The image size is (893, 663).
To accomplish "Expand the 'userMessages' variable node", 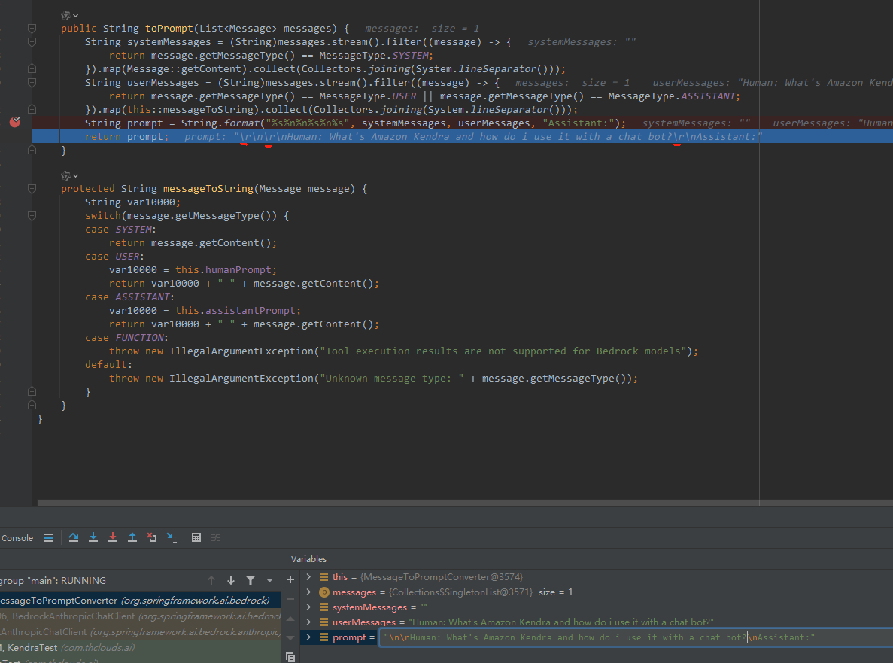I will pyautogui.click(x=308, y=622).
